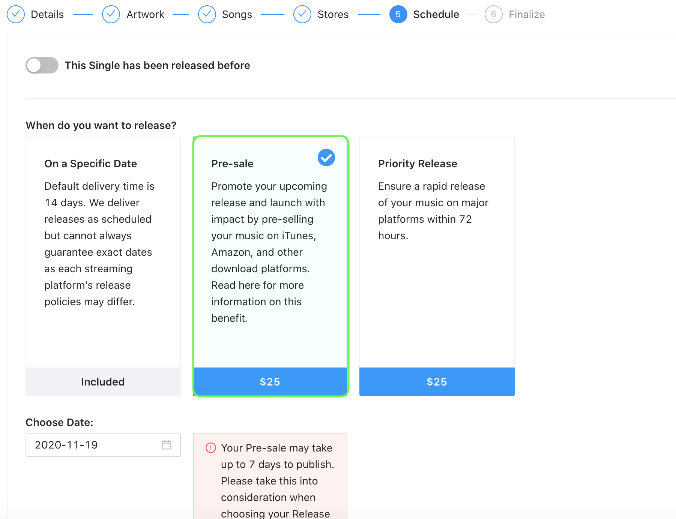Viewport: 676px width, 519px height.
Task: Click the Included button under Specific Date
Action: [103, 382]
